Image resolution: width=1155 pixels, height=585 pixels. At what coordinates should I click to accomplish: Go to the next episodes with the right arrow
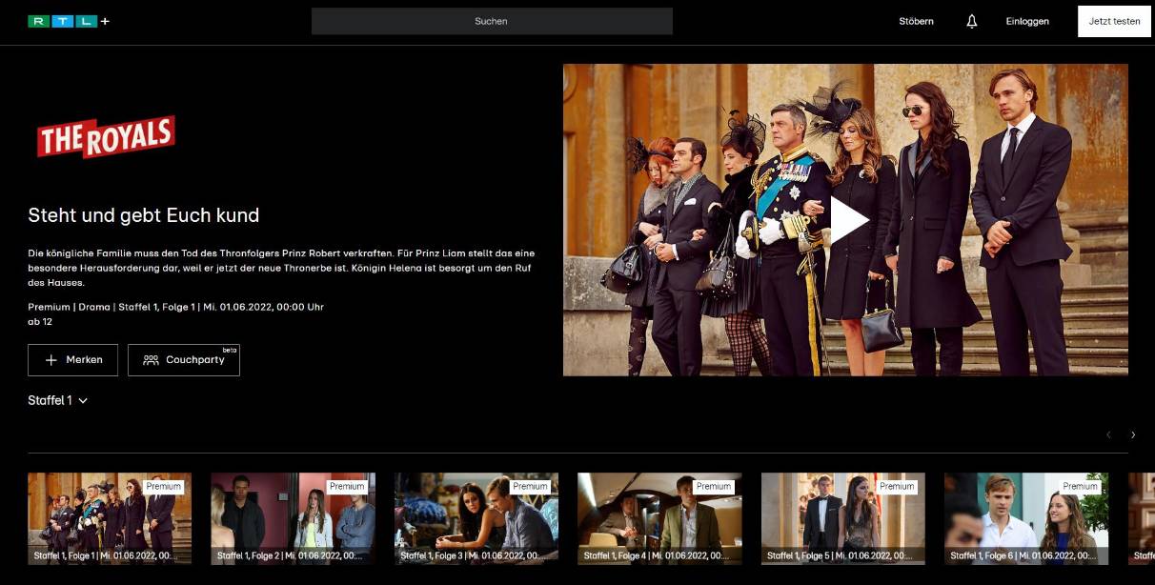1133,434
